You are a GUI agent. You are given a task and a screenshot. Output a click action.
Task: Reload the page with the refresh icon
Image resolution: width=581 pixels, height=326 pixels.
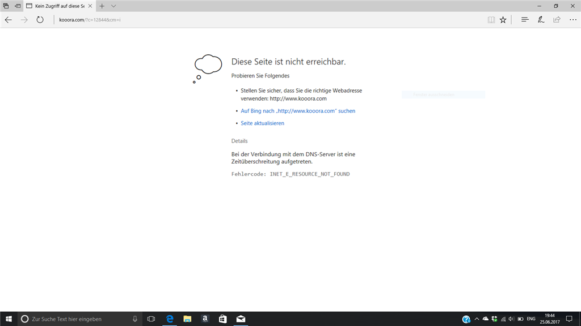[x=40, y=20]
